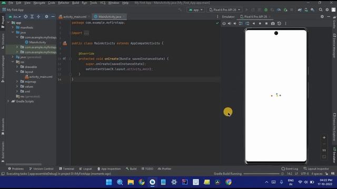This screenshot has width=337, height=189.
Task: Tap the emulator Overview square button
Action: [266, 24]
